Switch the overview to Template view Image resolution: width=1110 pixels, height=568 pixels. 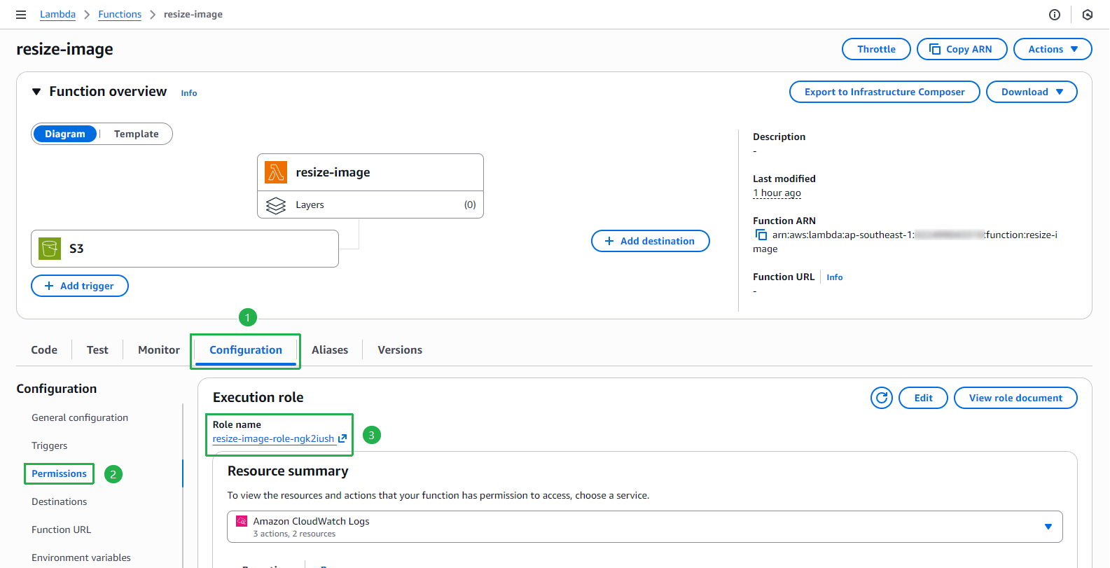pyautogui.click(x=137, y=134)
